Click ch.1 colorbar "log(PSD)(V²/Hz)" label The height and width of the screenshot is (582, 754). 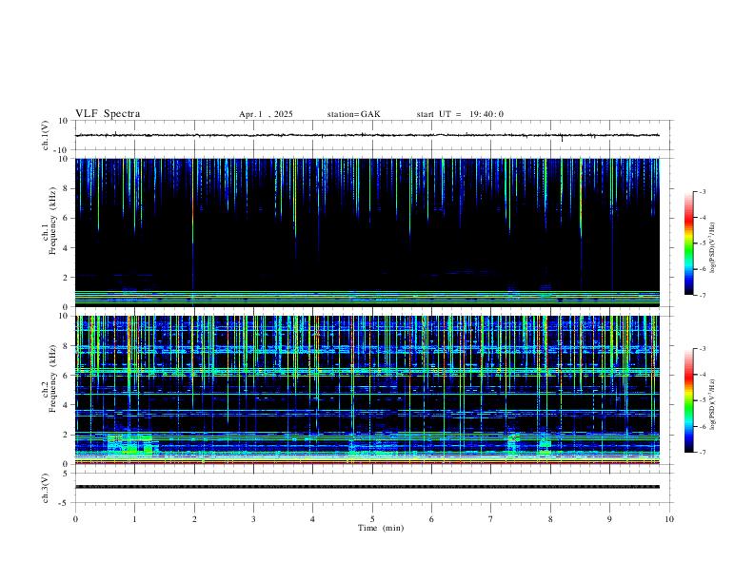712,247
